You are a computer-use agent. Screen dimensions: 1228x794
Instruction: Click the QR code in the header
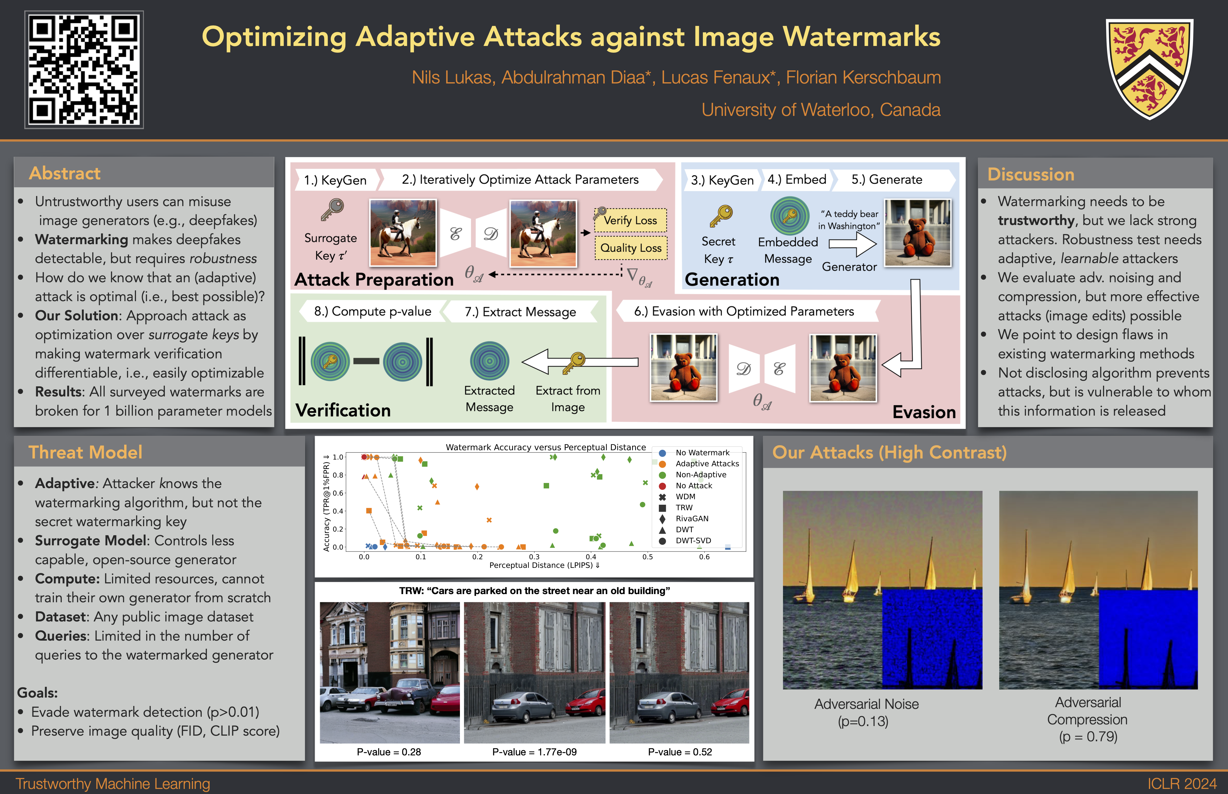point(84,70)
